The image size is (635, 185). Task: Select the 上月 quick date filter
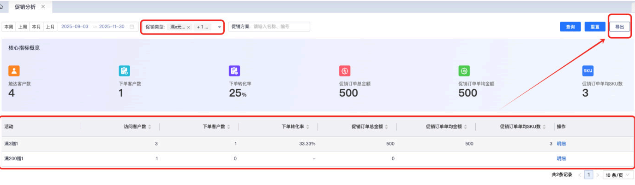tap(49, 27)
